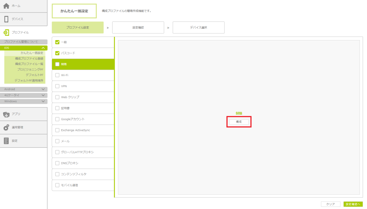Expand the Windows section

coord(43,101)
